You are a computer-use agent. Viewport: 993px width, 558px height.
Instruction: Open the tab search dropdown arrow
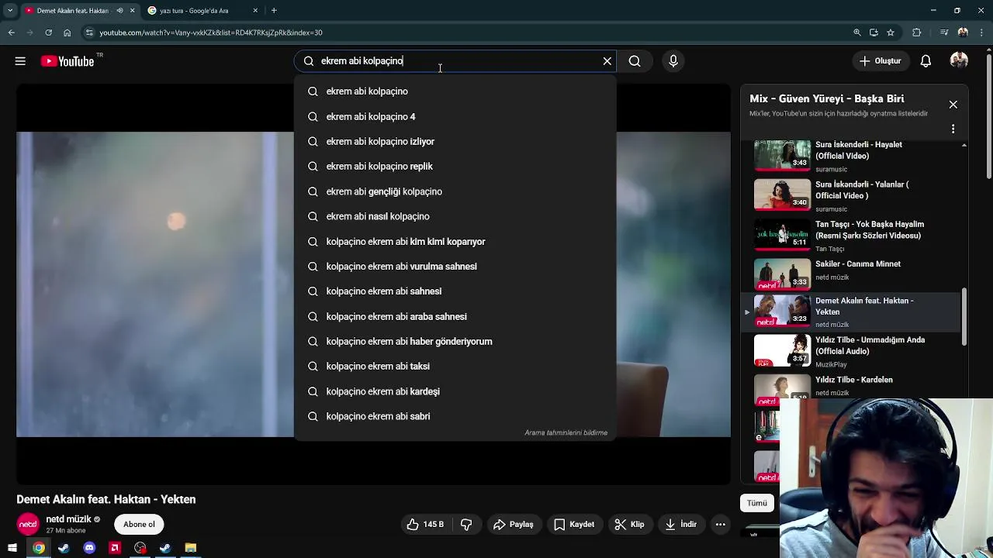coord(10,11)
